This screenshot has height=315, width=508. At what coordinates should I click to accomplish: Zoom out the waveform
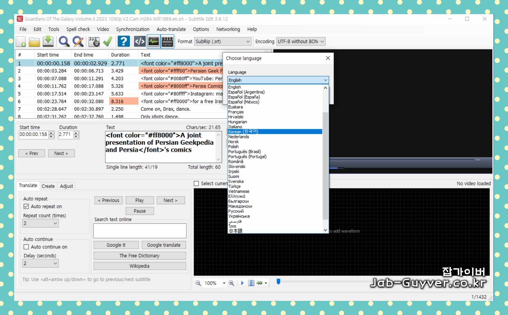click(198, 283)
